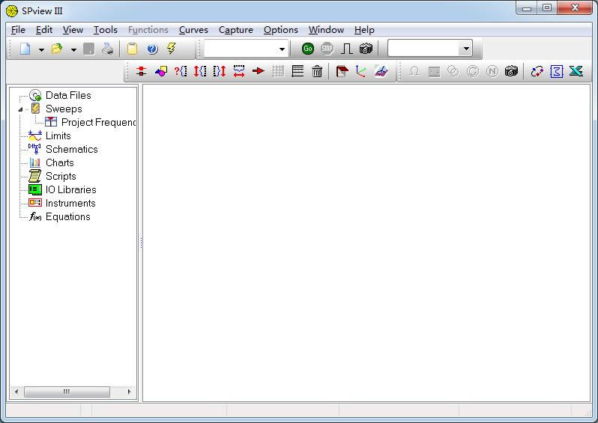
Task: Select Equations in the project tree
Action: pyautogui.click(x=67, y=216)
